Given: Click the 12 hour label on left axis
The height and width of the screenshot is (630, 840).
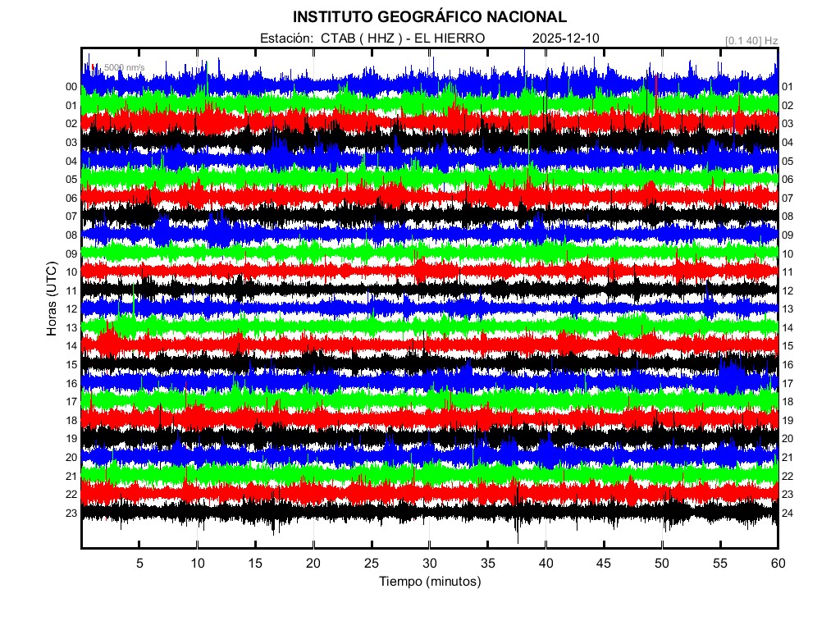Looking at the screenshot, I should 71,309.
